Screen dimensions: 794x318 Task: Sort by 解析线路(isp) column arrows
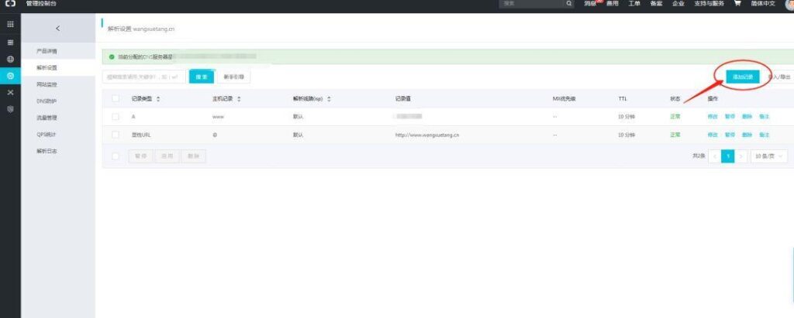point(329,99)
